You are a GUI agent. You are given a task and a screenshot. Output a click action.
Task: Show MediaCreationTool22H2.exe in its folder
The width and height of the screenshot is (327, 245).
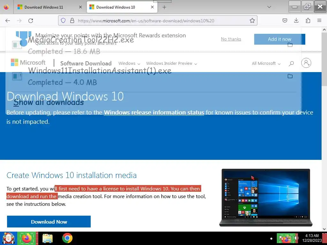[290, 45]
